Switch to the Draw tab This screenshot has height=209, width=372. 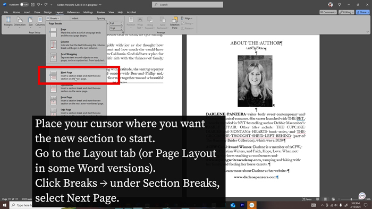pyautogui.click(x=37, y=12)
